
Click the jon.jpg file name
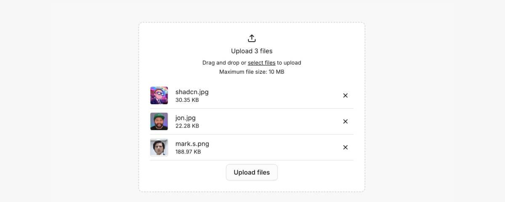coord(186,118)
